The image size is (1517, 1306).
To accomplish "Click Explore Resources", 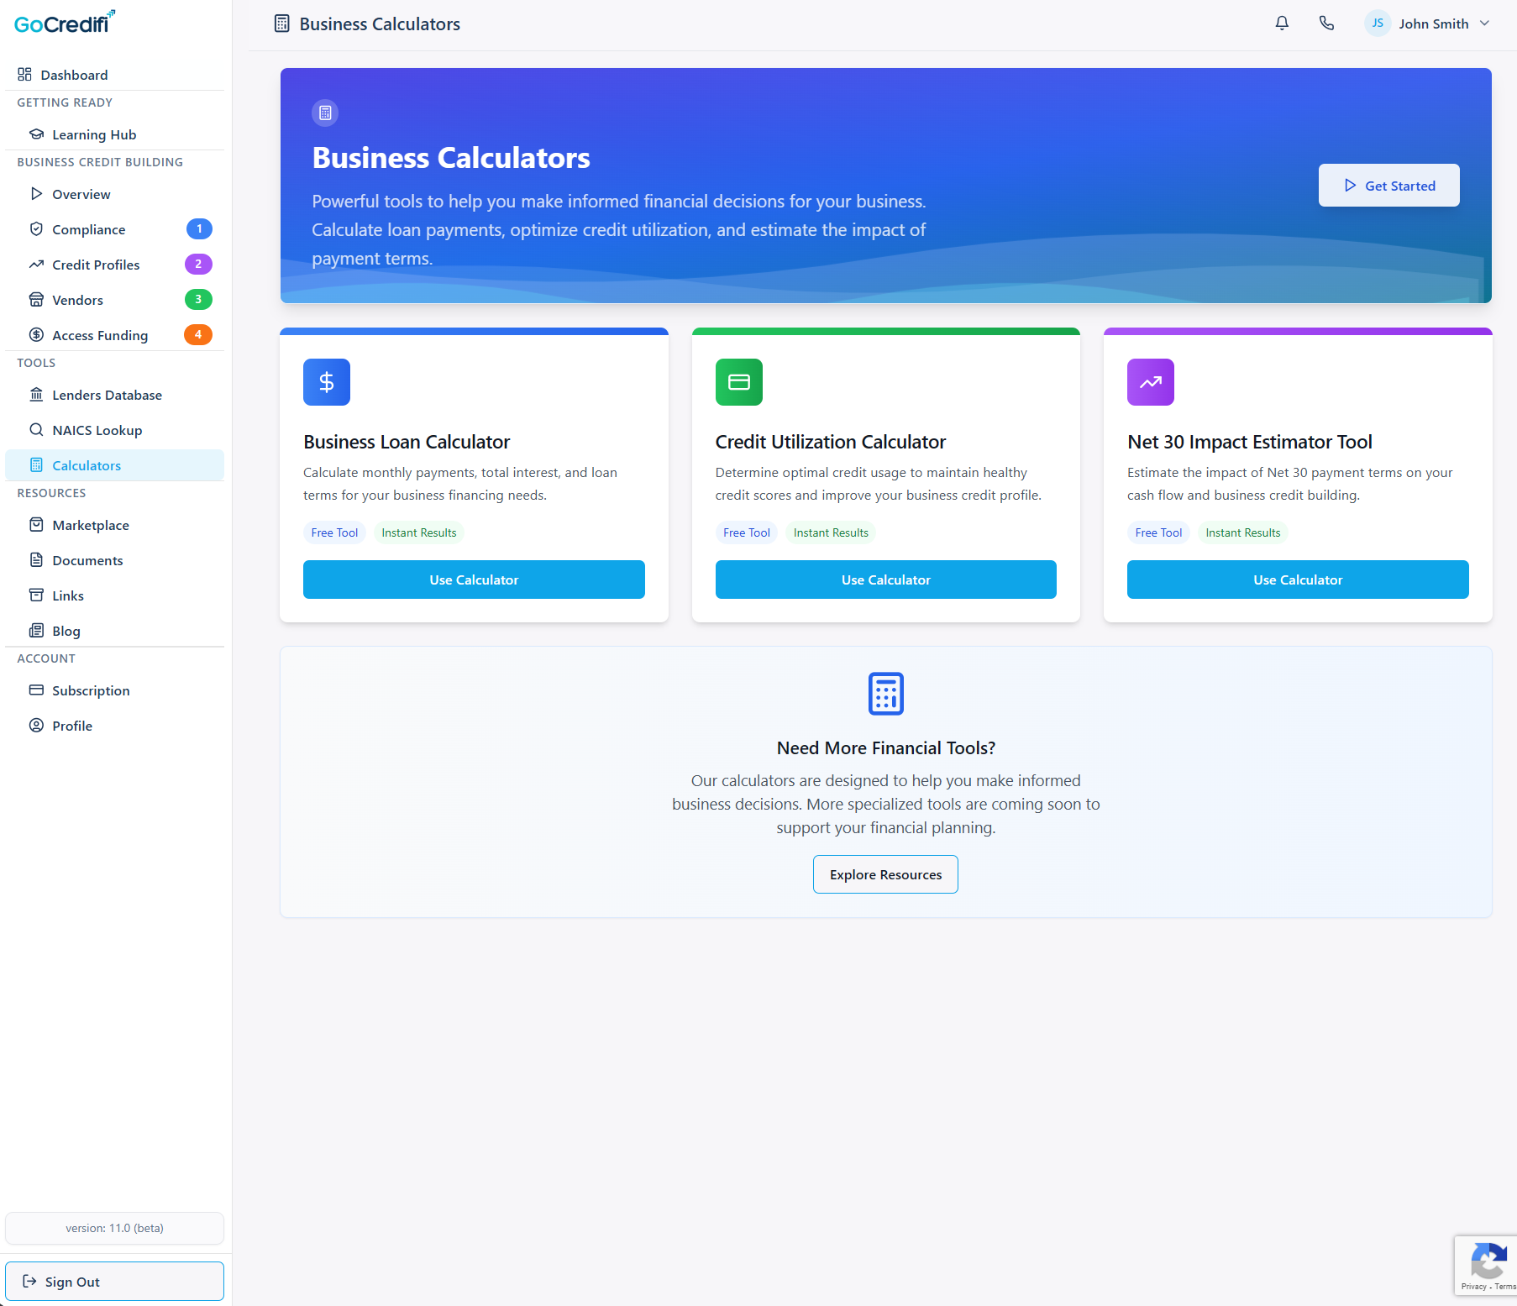I will point(884,873).
